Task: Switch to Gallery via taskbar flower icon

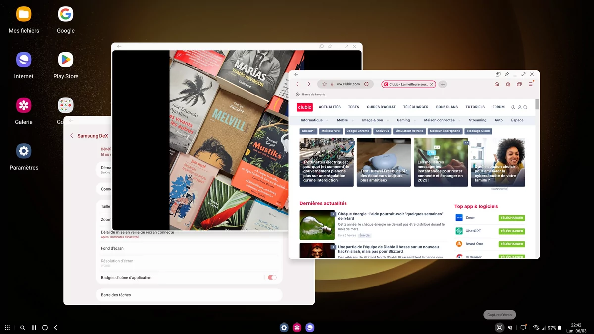Action: [297, 327]
